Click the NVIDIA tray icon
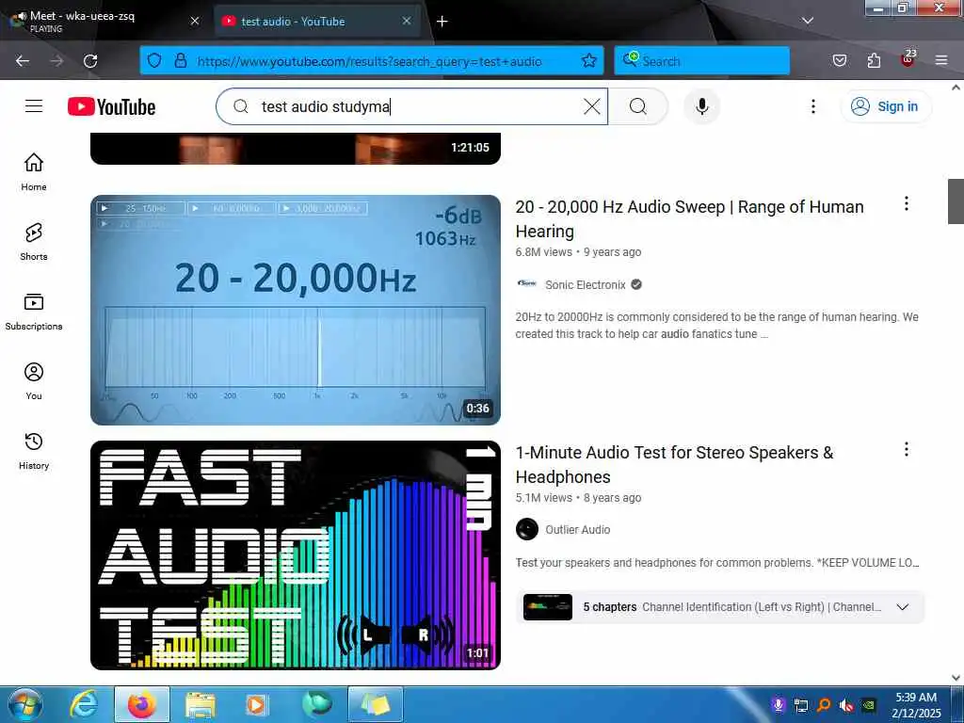This screenshot has height=723, width=964. click(869, 705)
